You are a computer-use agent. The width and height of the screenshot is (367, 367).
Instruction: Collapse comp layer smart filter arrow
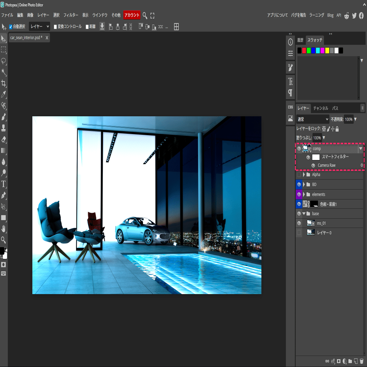click(x=361, y=148)
